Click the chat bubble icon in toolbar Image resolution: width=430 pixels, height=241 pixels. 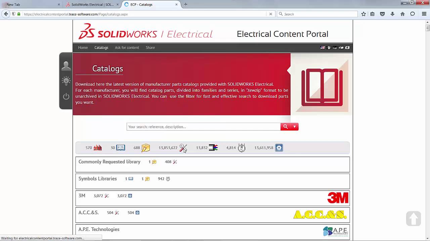coord(413,14)
